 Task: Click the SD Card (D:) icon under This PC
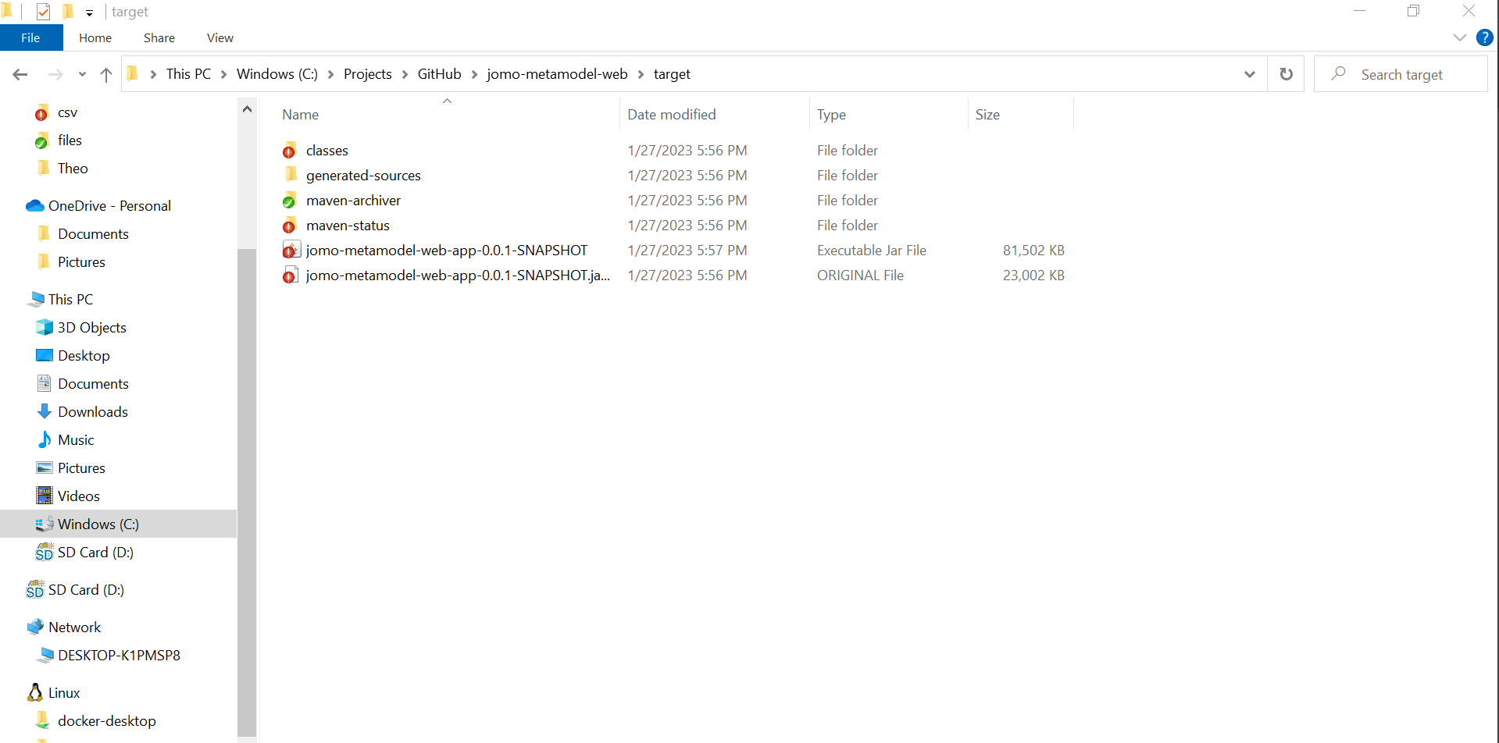[45, 553]
